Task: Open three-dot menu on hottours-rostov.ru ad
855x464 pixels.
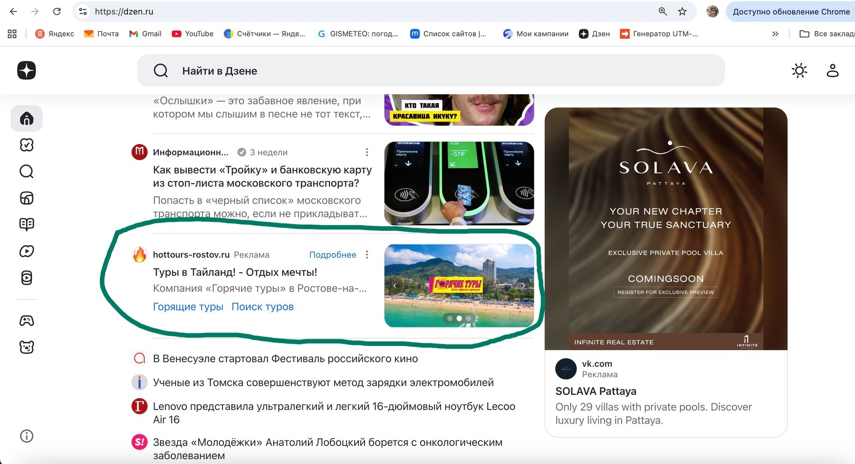Action: (367, 254)
